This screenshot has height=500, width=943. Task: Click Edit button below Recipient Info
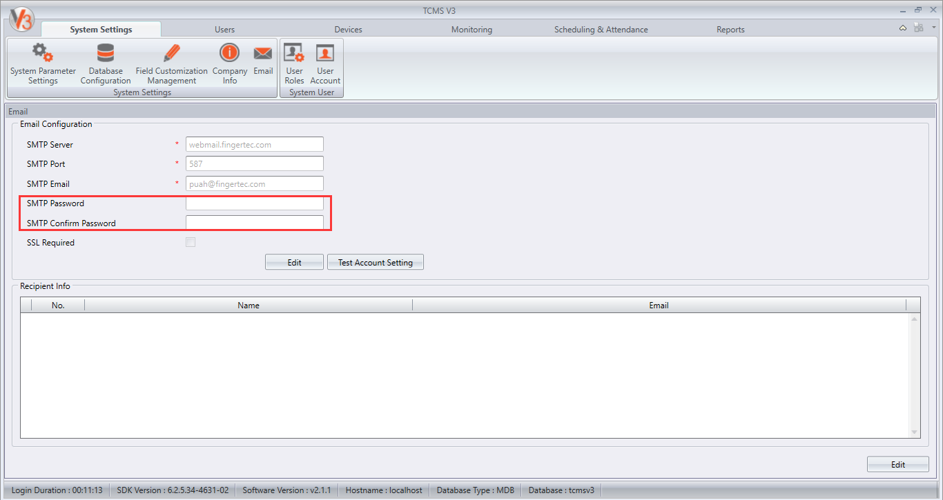897,464
